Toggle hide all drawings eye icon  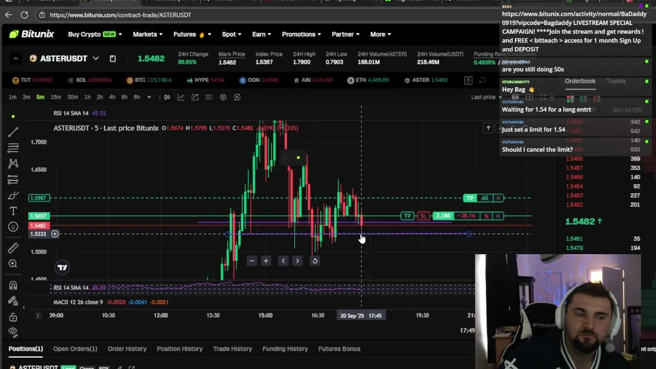click(13, 332)
